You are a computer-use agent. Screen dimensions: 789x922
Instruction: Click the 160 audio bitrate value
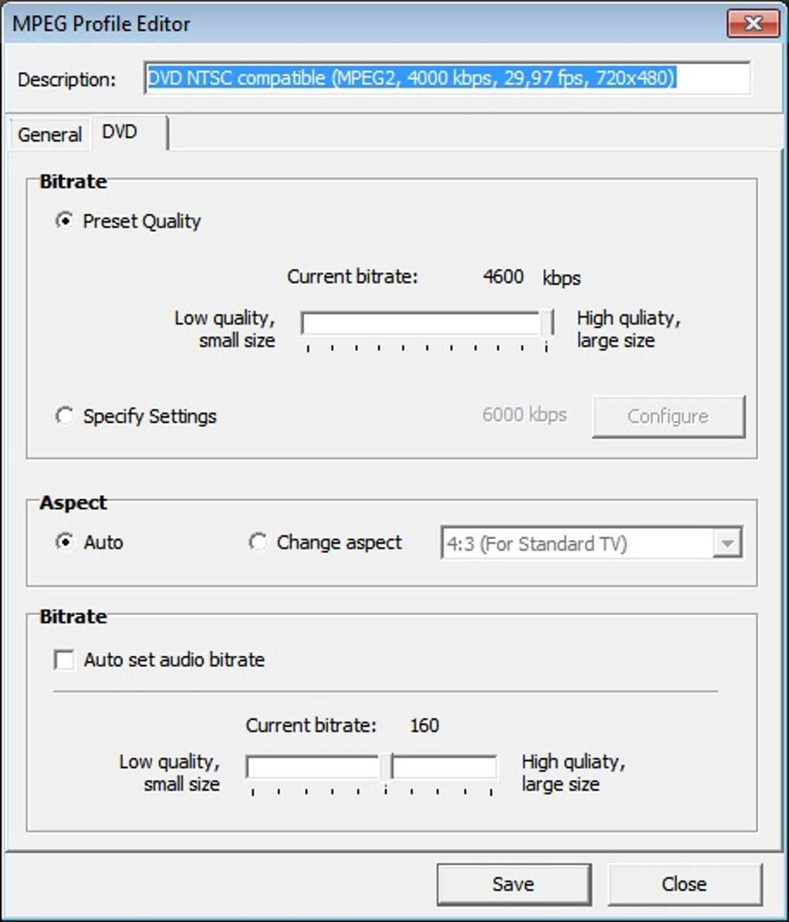[425, 725]
